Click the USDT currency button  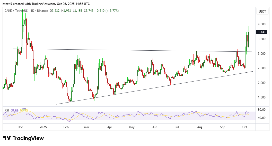click(x=262, y=11)
